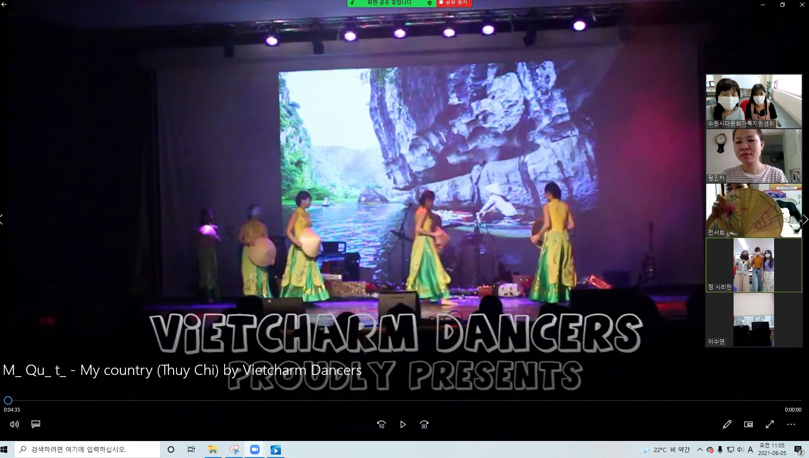This screenshot has width=809, height=458.
Task: Click the elapsed time 0:04:35 label
Action: pyautogui.click(x=12, y=410)
